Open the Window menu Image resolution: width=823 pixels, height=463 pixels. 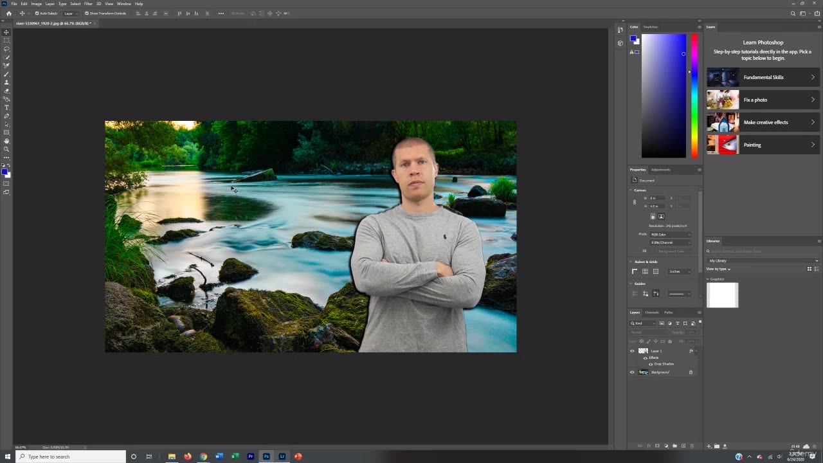[x=124, y=4]
